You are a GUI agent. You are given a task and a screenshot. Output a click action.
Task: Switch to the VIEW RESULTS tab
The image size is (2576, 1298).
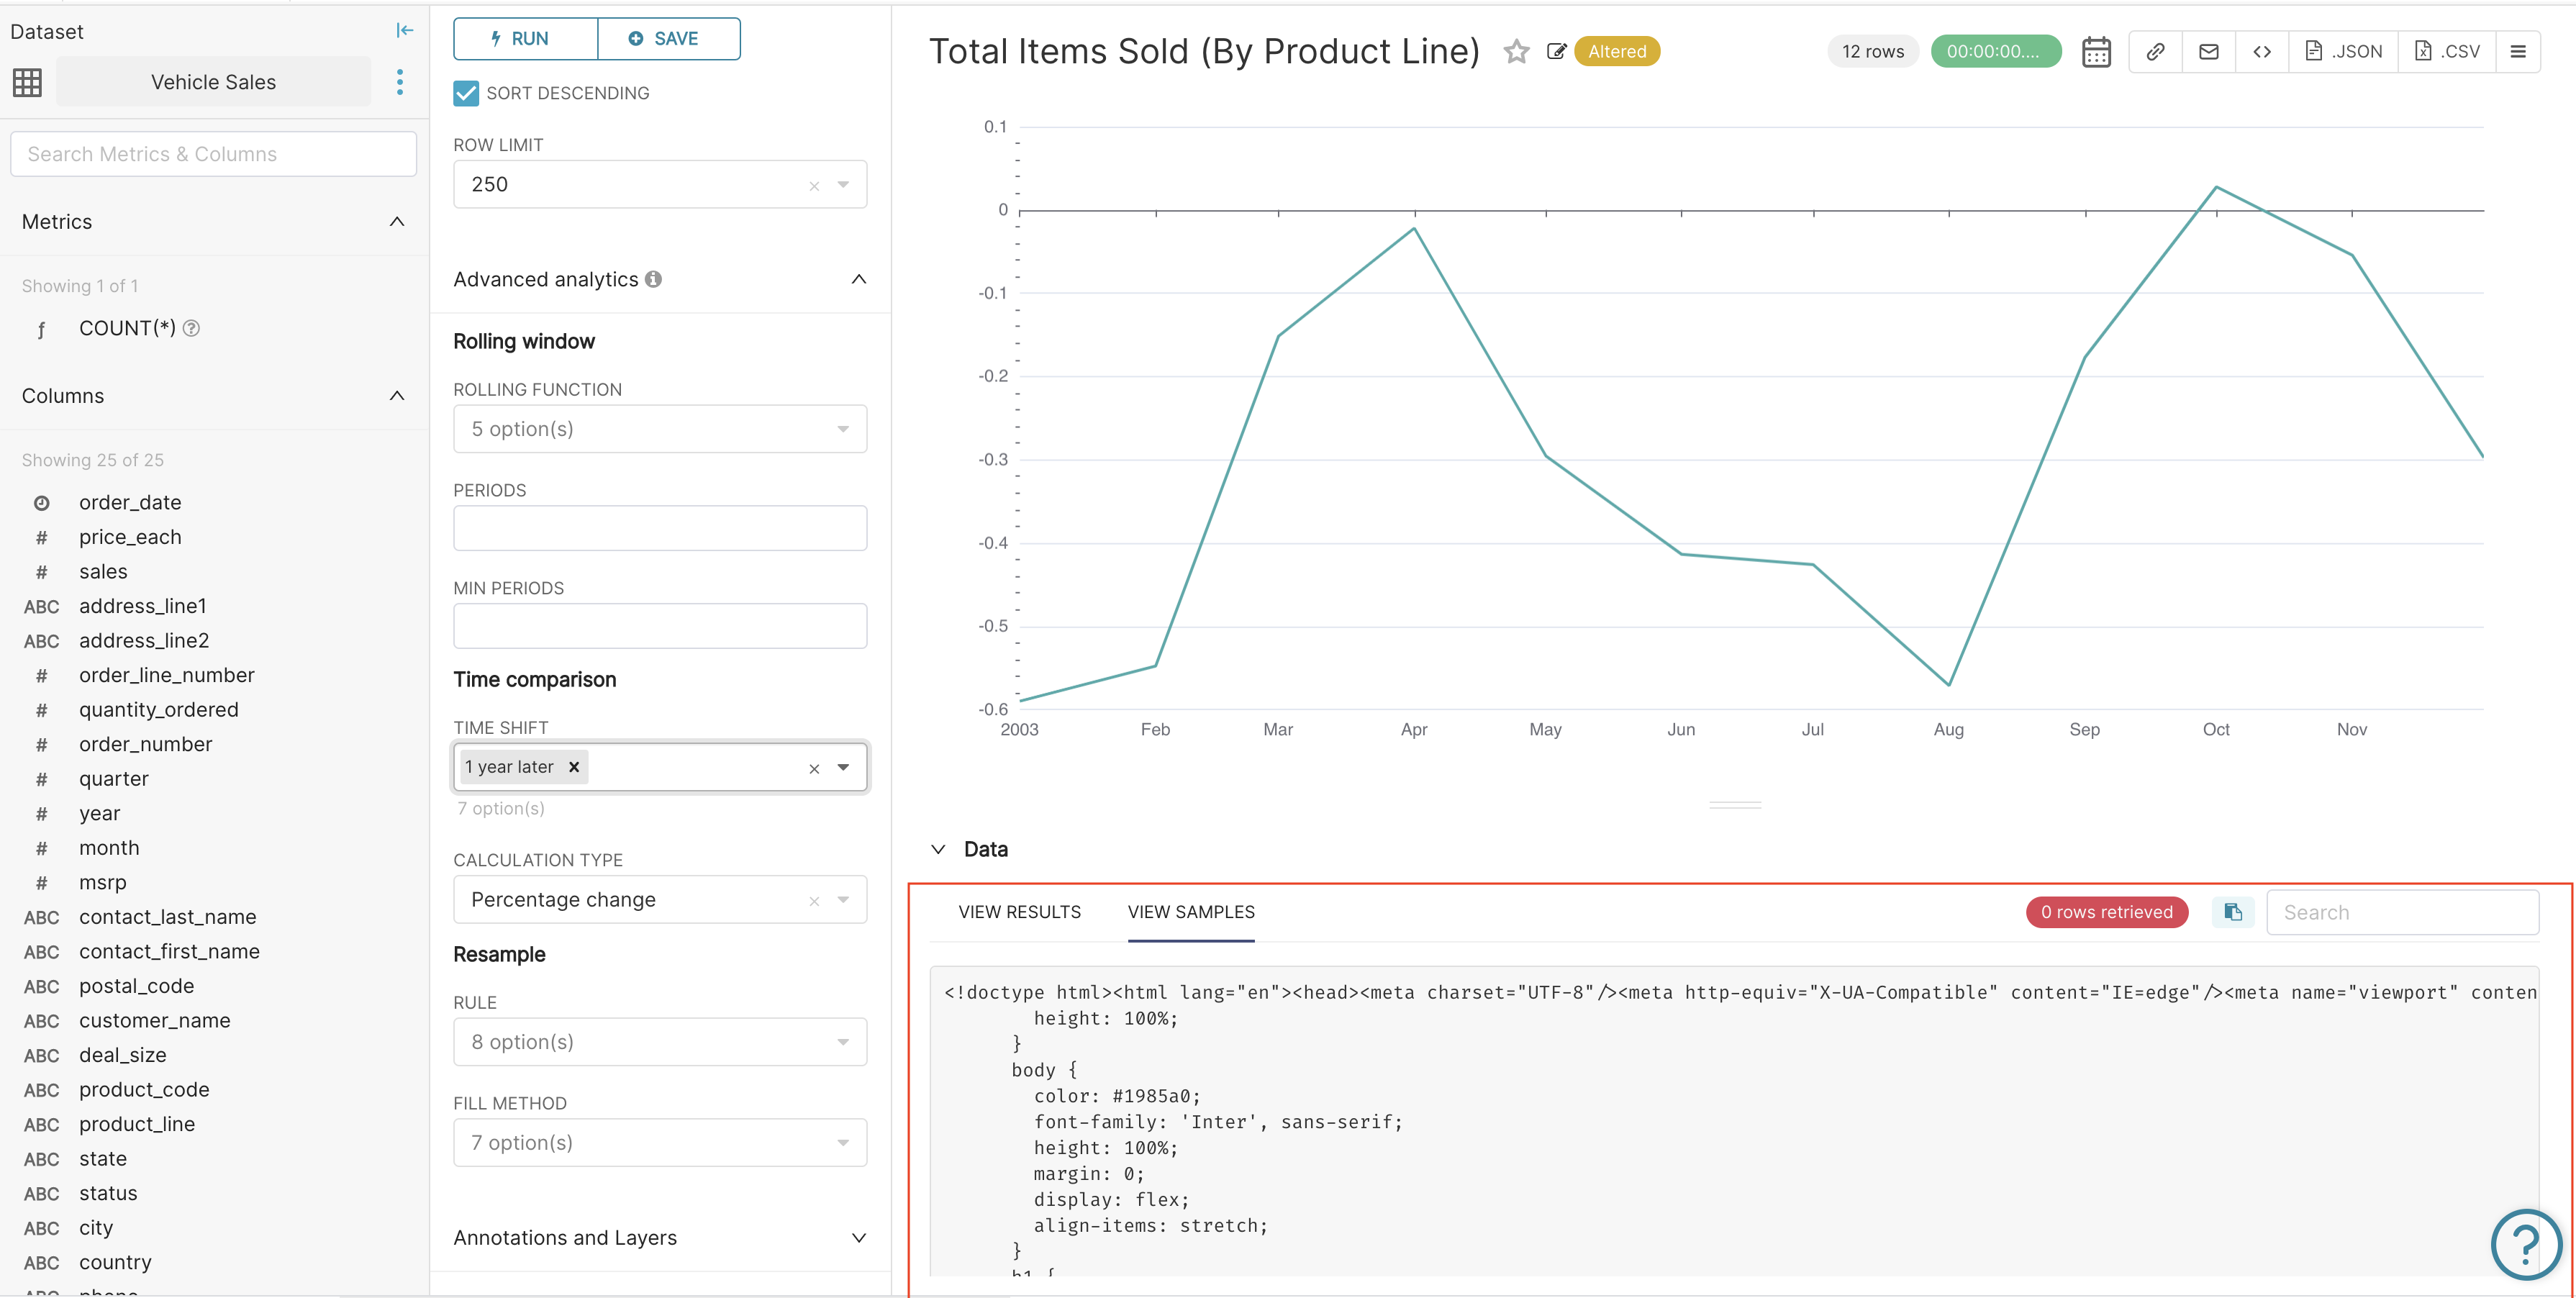tap(1019, 911)
